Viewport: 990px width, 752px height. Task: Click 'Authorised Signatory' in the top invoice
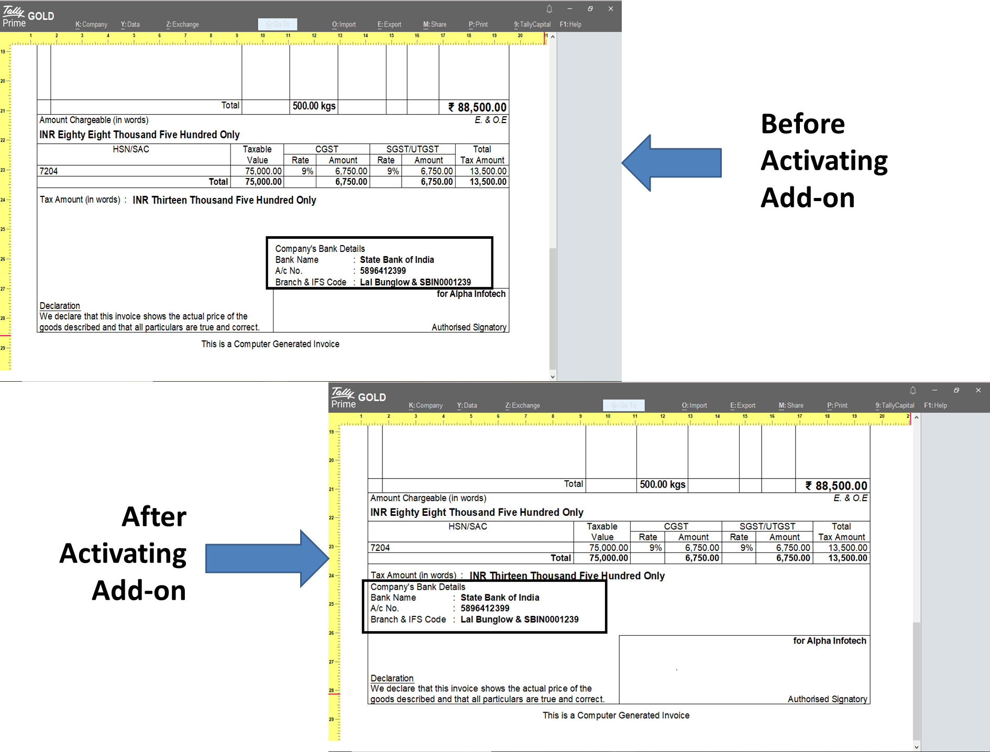click(469, 327)
